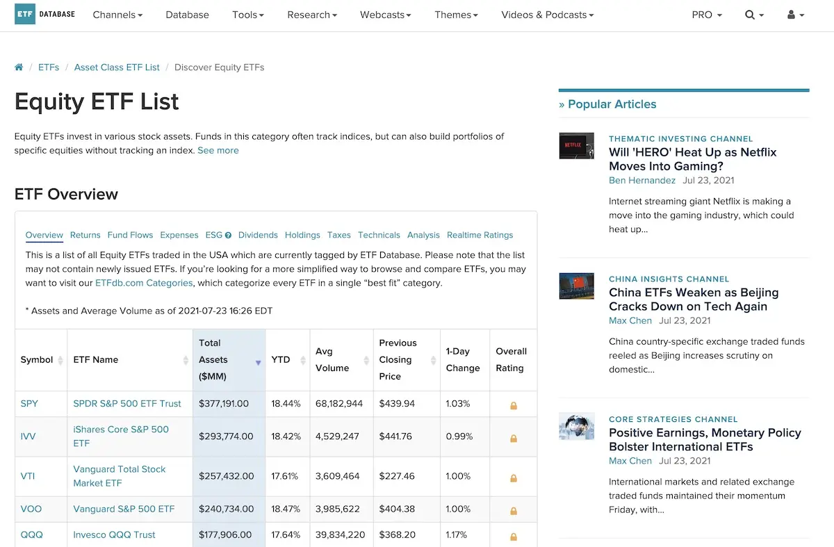Switch to the Fund Flows tab
This screenshot has width=834, height=547.
131,235
